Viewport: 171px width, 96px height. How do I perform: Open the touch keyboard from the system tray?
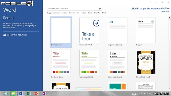tap(134, 94)
